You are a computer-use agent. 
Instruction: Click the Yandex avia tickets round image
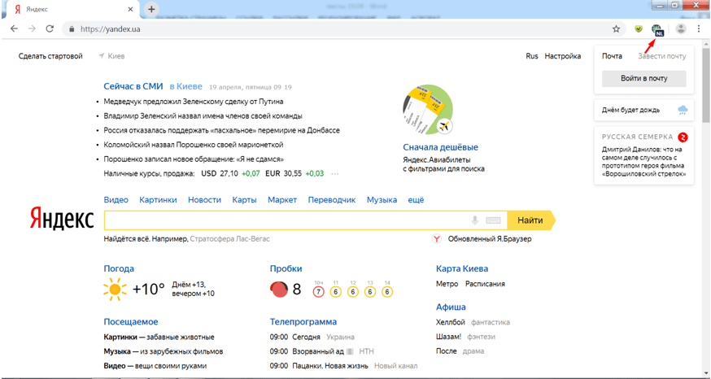tap(428, 109)
